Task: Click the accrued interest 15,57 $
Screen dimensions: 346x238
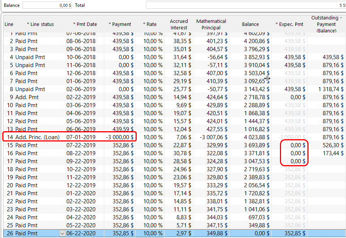Action: [182, 121]
